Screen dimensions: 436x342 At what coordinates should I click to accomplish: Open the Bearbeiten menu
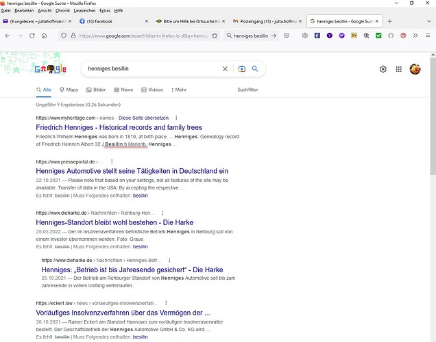point(24,10)
